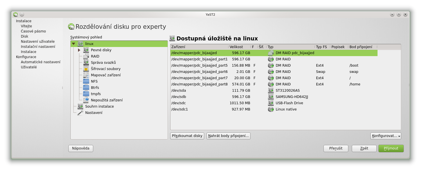This screenshot has width=421, height=170.
Task: Click the 1011.50 MB size cell
Action: 240,103
